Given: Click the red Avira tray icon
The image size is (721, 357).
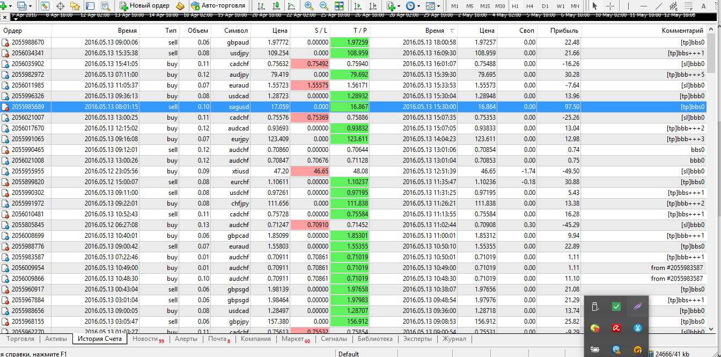Looking at the screenshot, I should [616, 328].
